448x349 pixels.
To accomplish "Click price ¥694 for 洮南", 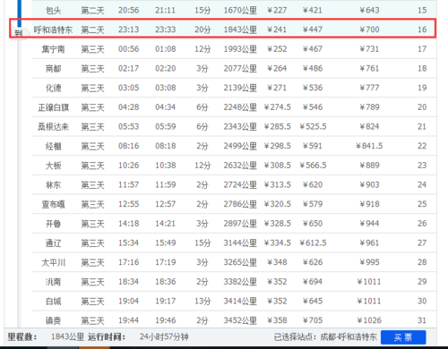I will [313, 282].
